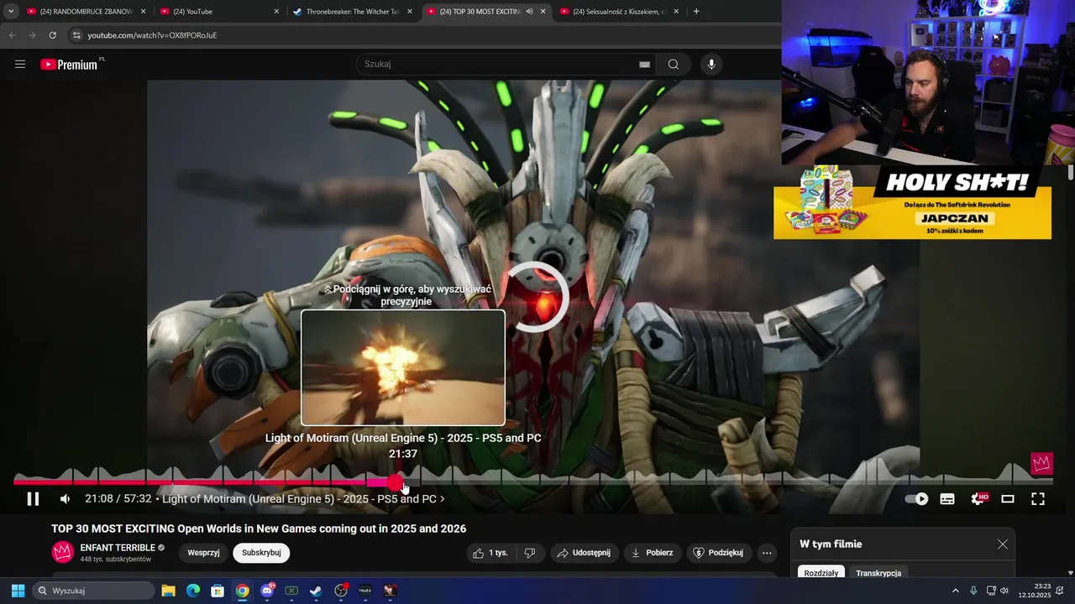
Task: Open Steam from taskbar
Action: point(316,591)
